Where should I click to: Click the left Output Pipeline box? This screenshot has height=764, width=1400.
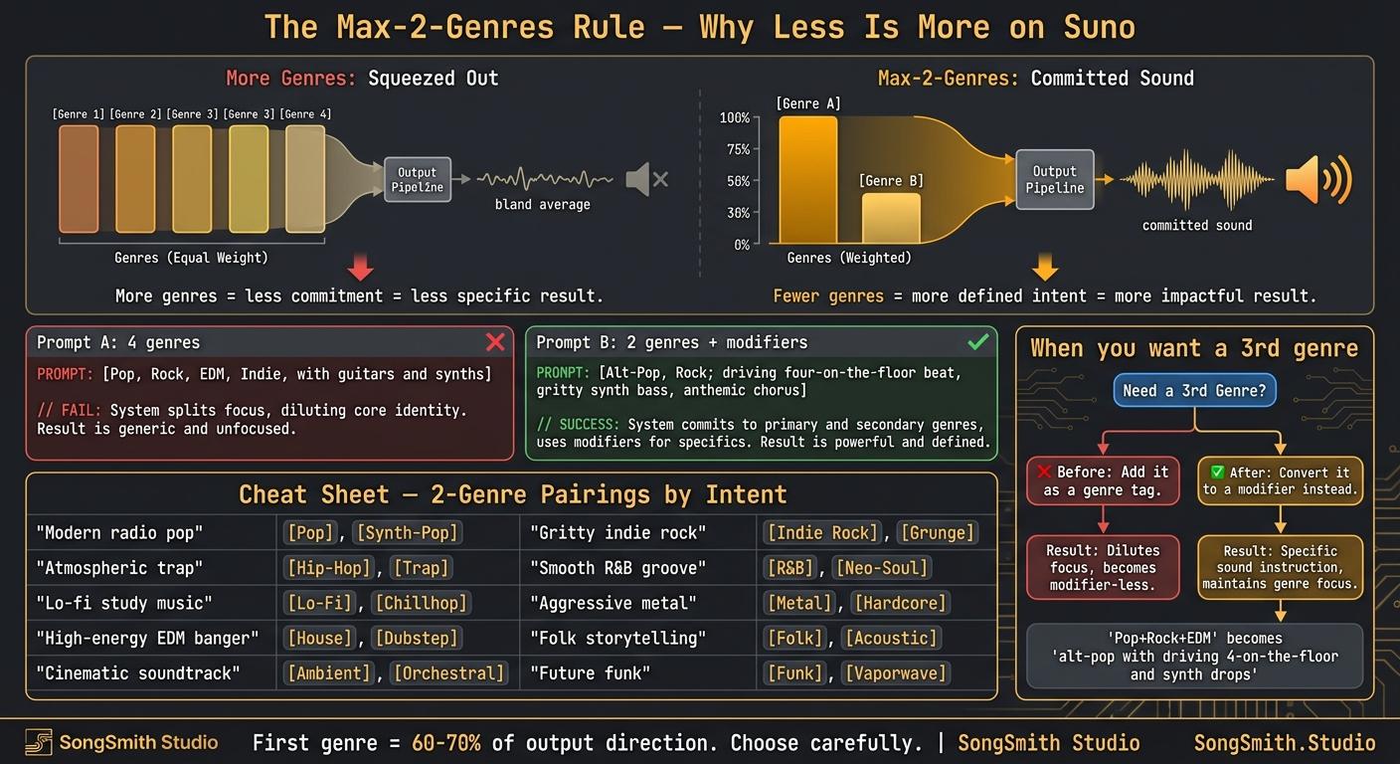418,180
